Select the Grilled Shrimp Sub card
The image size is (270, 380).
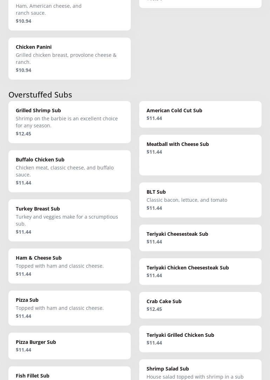point(69,122)
